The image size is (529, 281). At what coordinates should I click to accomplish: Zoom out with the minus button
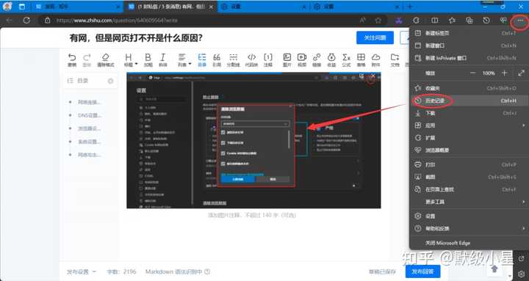point(472,73)
